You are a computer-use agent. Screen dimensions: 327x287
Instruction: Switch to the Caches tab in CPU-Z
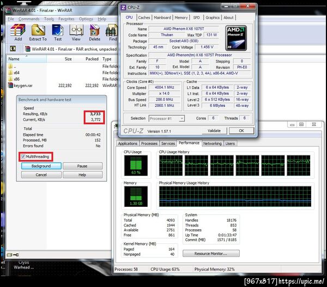click(x=144, y=17)
